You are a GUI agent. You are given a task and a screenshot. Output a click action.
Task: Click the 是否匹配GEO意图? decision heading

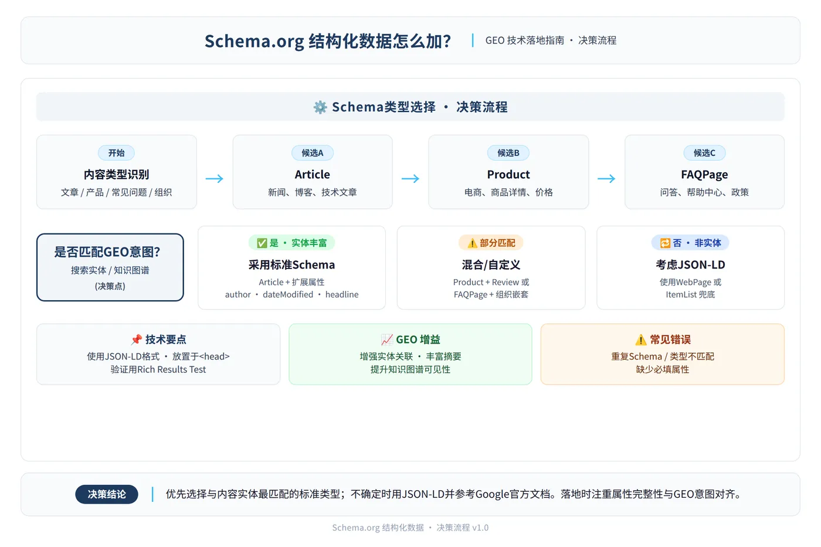[107, 252]
